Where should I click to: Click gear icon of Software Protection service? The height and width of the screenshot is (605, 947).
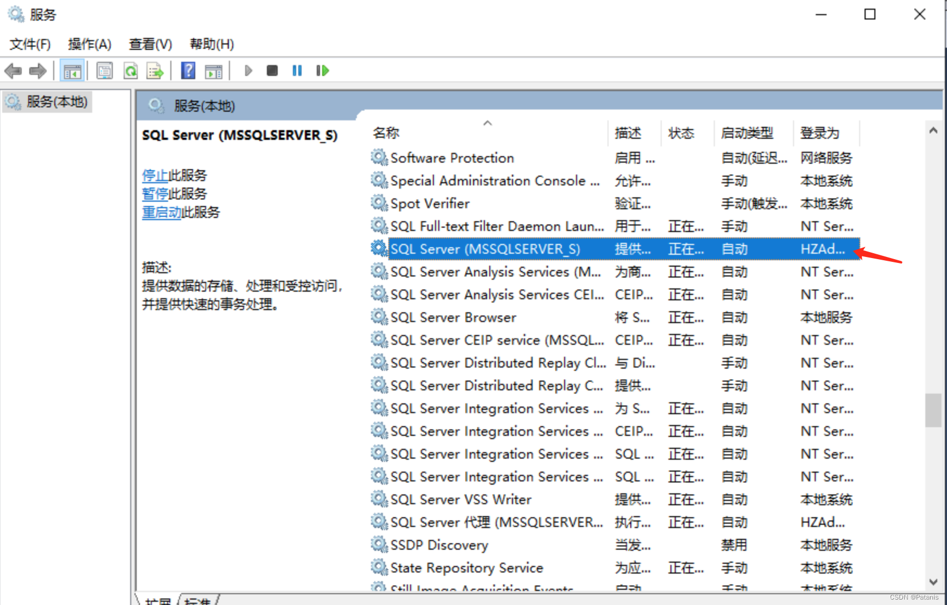(379, 158)
